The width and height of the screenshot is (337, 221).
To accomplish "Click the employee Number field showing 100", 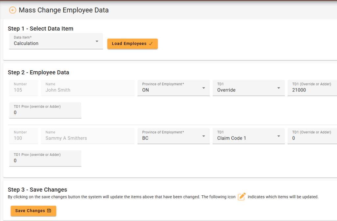I will tap(23, 136).
